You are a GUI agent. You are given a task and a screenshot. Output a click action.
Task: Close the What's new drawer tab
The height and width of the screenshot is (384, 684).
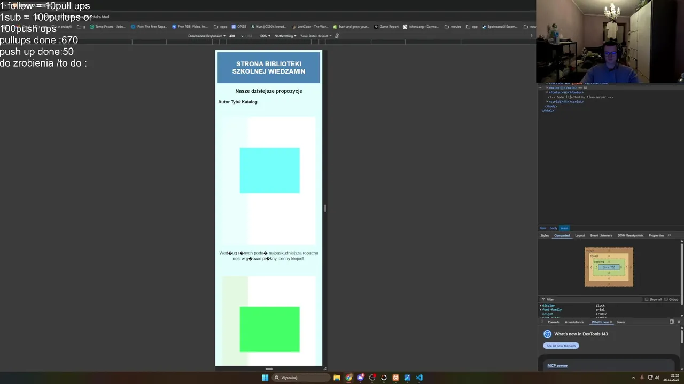[611, 322]
